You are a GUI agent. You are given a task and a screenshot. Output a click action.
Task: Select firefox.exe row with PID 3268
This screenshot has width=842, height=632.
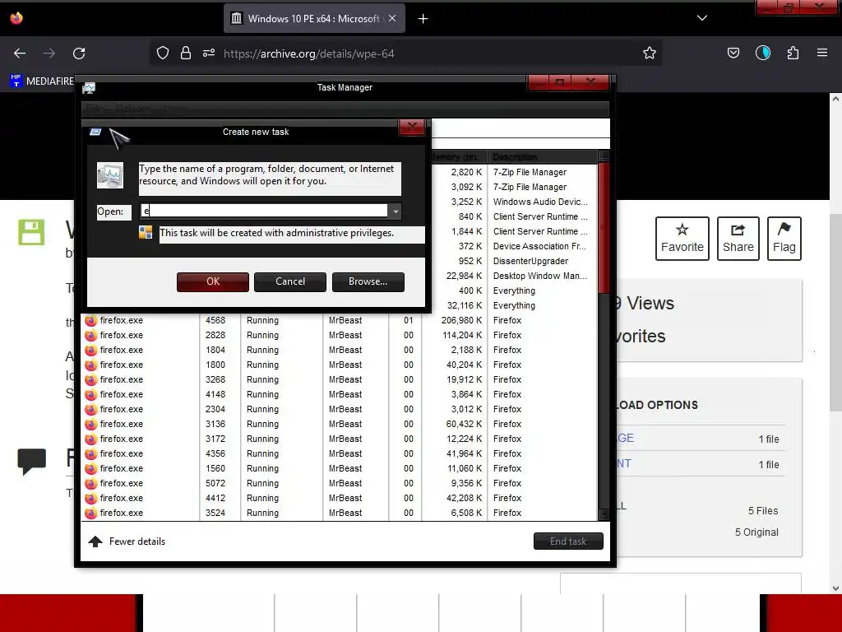(338, 379)
